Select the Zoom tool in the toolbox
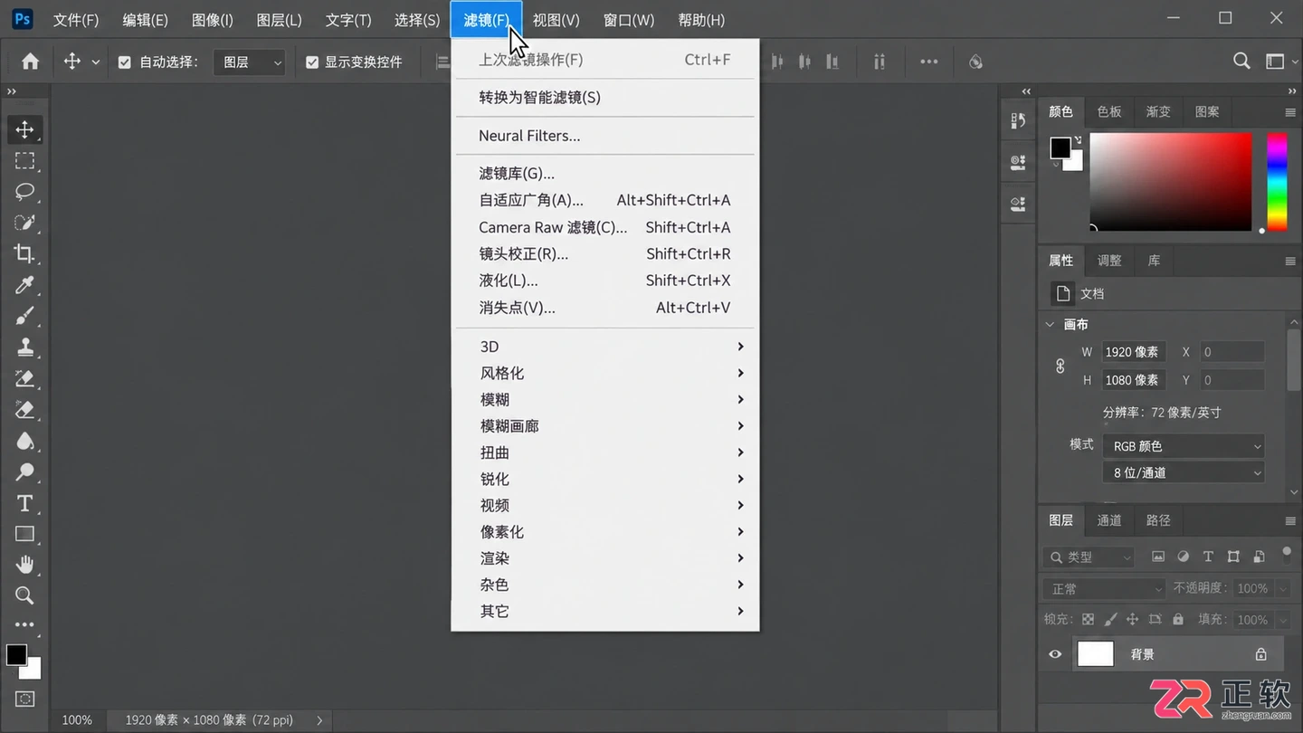 (24, 595)
